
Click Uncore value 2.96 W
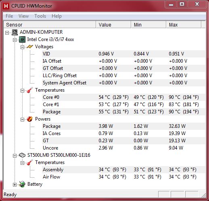(x=106, y=148)
